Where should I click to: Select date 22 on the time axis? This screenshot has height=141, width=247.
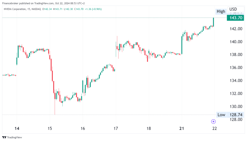[214, 128]
